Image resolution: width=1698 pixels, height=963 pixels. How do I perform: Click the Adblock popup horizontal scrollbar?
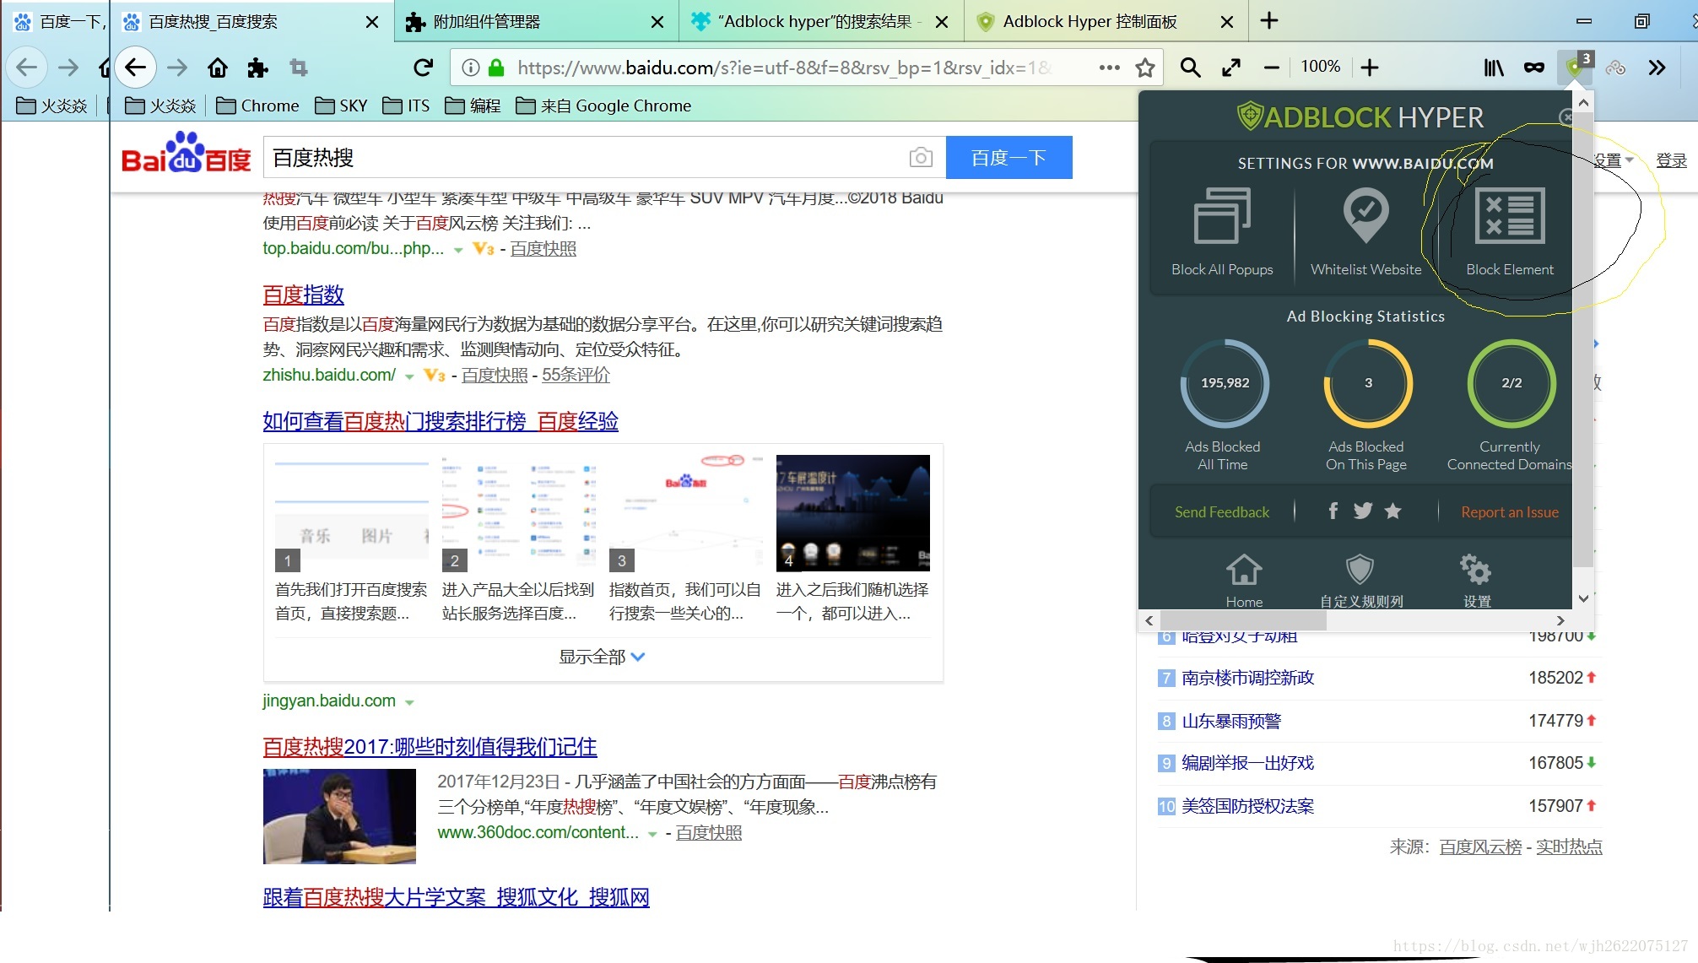point(1243,620)
